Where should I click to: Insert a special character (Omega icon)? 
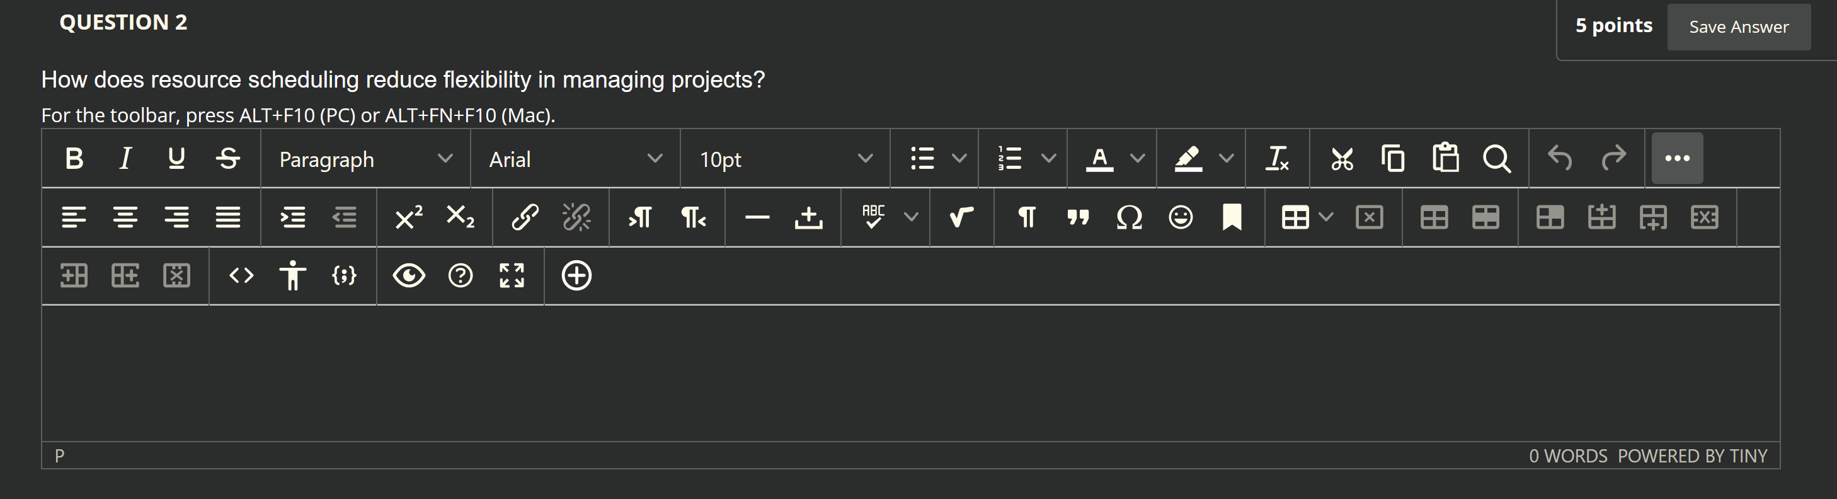point(1129,217)
